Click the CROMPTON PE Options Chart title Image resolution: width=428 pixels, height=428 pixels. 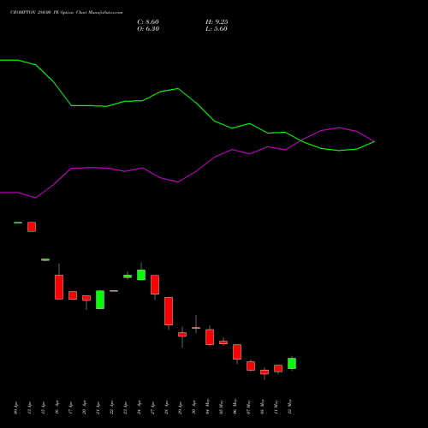[x=67, y=13]
